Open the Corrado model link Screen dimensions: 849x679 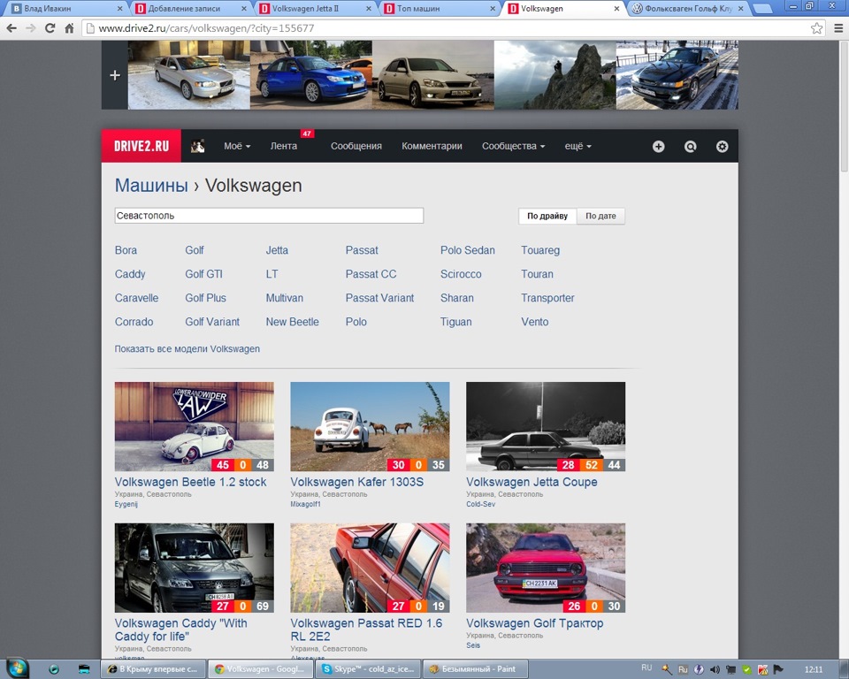[134, 322]
